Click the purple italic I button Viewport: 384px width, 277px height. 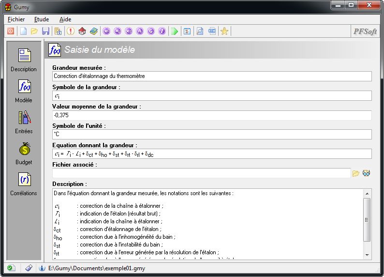[x=162, y=31]
